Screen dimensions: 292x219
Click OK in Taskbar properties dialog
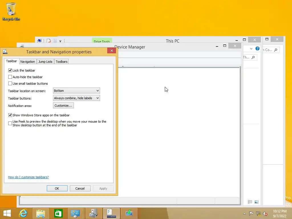click(x=57, y=188)
